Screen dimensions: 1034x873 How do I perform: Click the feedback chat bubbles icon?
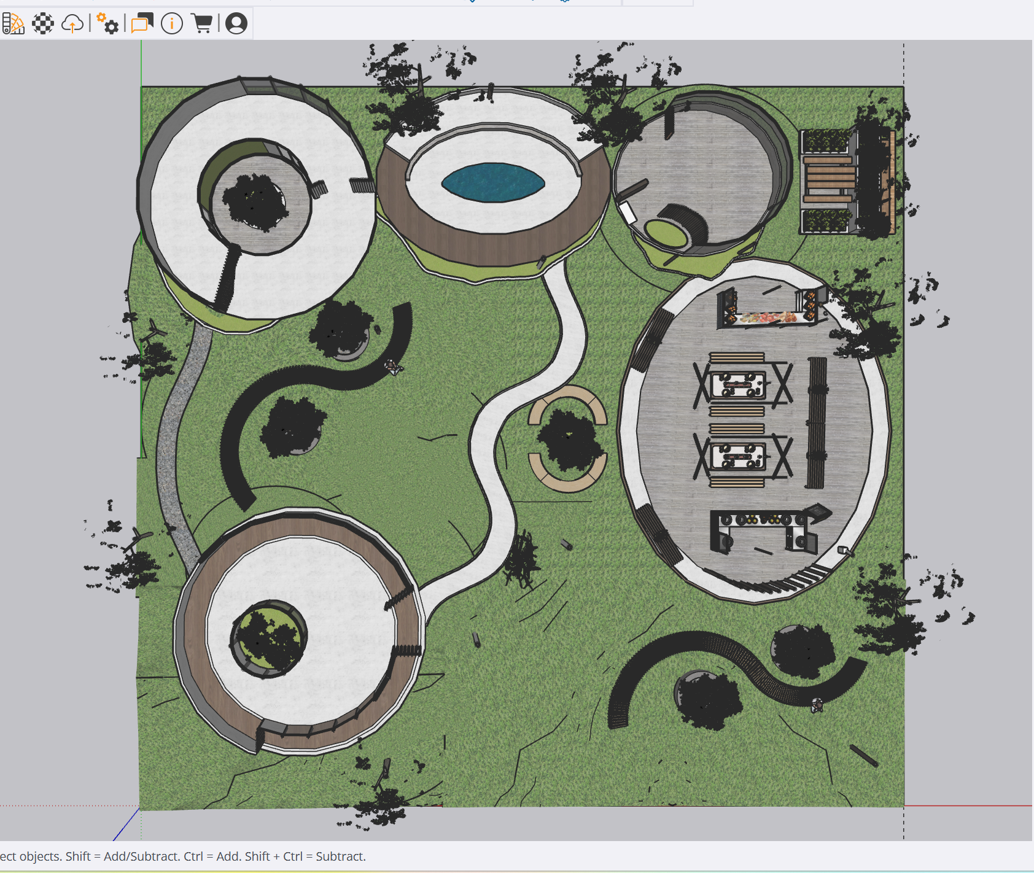pos(142,24)
